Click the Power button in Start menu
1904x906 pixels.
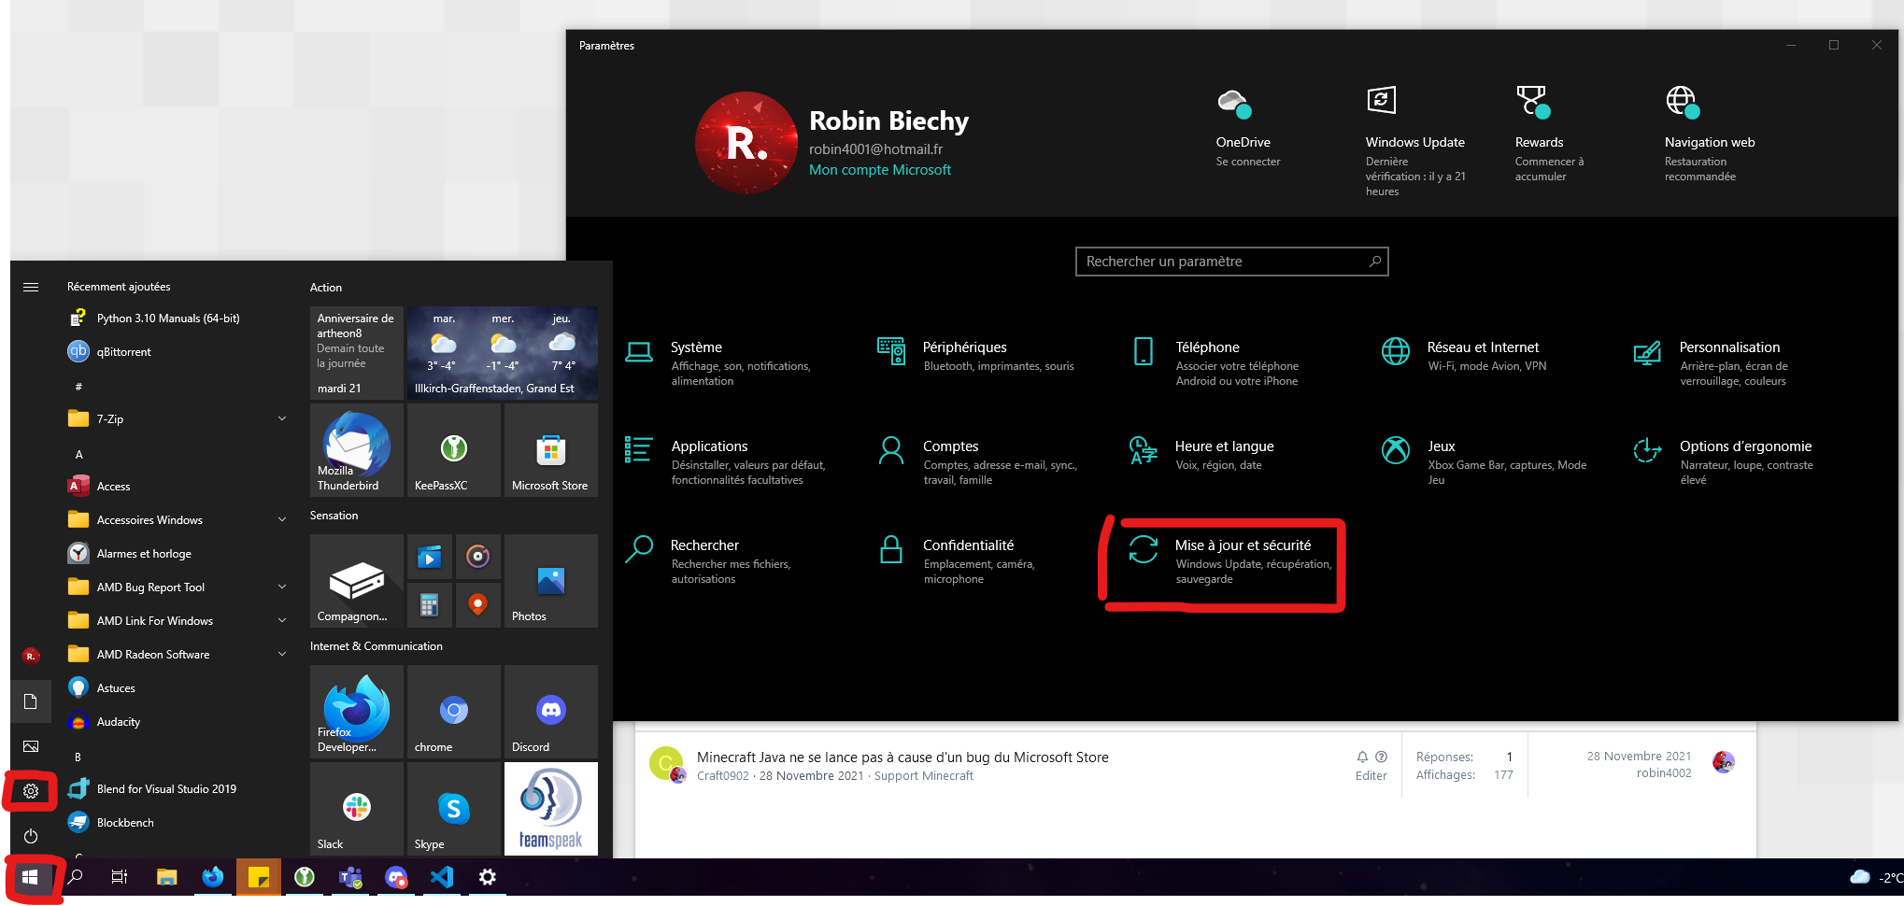[x=31, y=836]
